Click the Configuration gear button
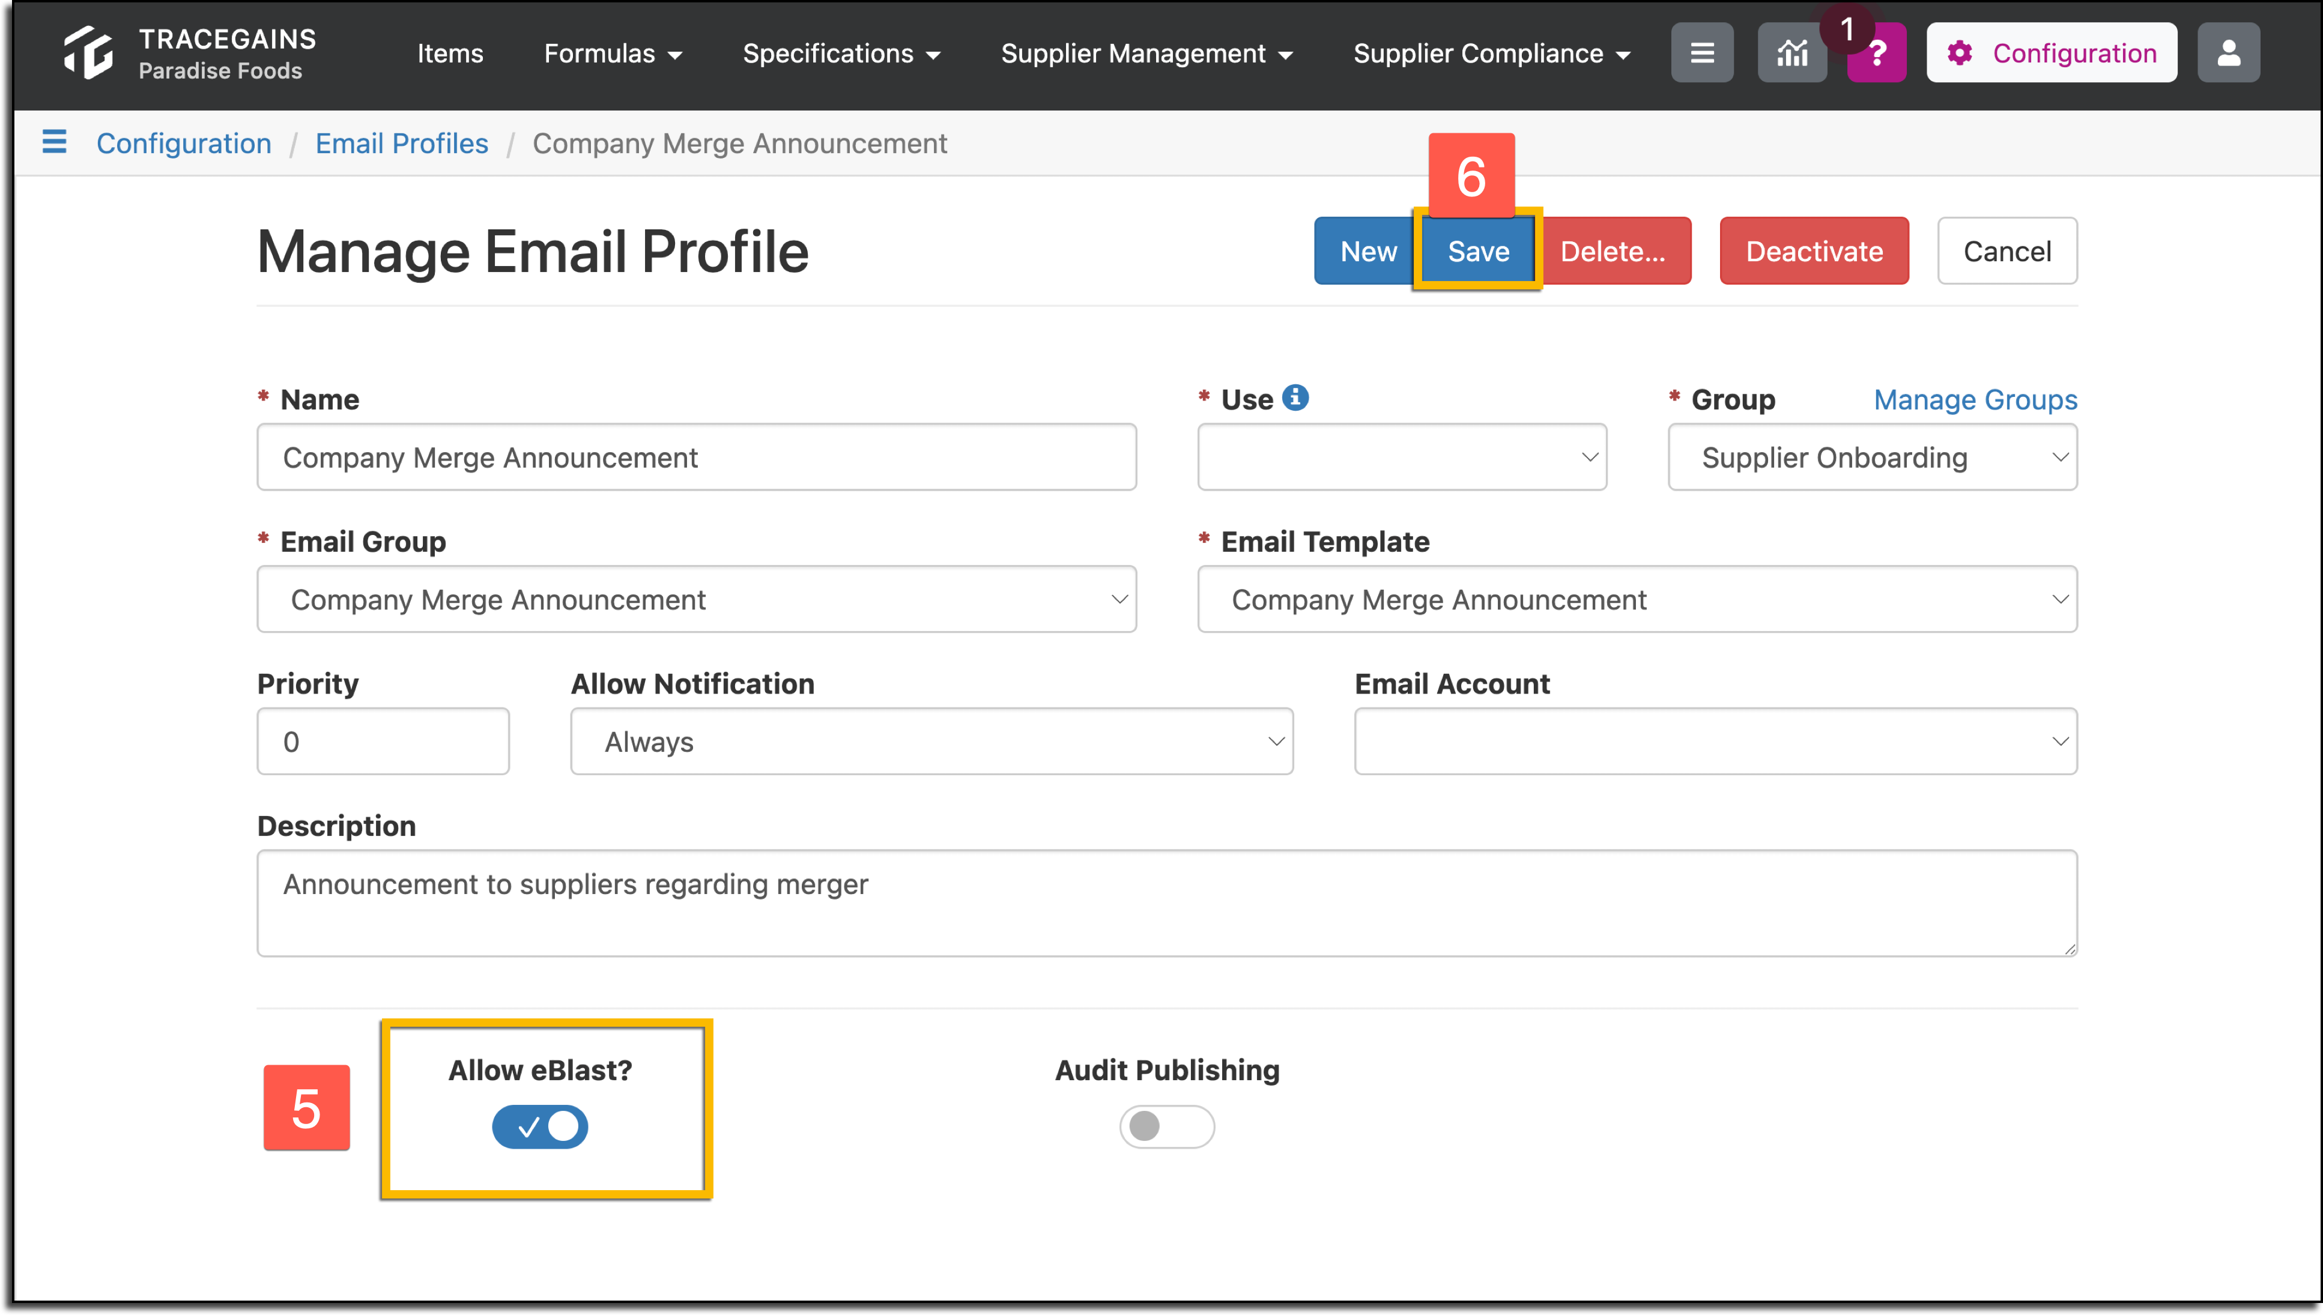This screenshot has width=2323, height=1315. tap(2051, 53)
